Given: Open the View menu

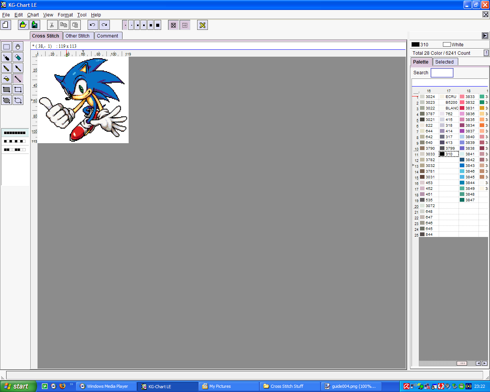Looking at the screenshot, I should tap(48, 15).
